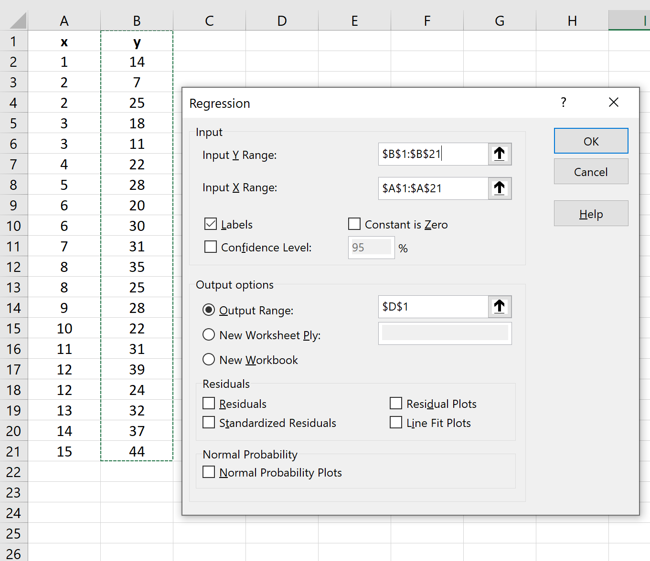Screen dimensions: 650x561
Task: Collapse the Output Range selector
Action: pyautogui.click(x=500, y=307)
